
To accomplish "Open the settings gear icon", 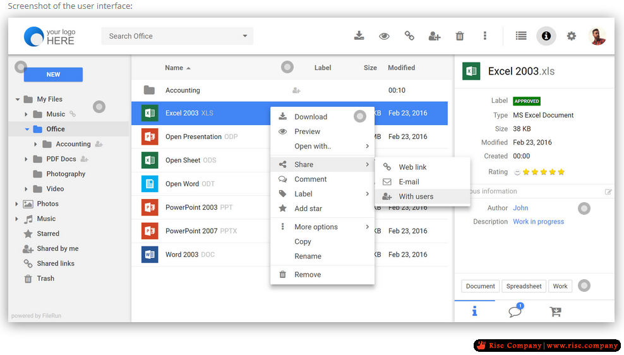I will 572,36.
